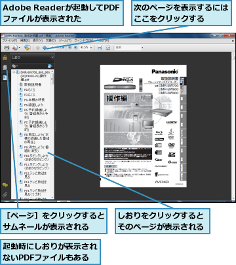Open the ツール(T) menu
Image resolution: width=236 pixels, height=265 pixels.
coord(65,41)
